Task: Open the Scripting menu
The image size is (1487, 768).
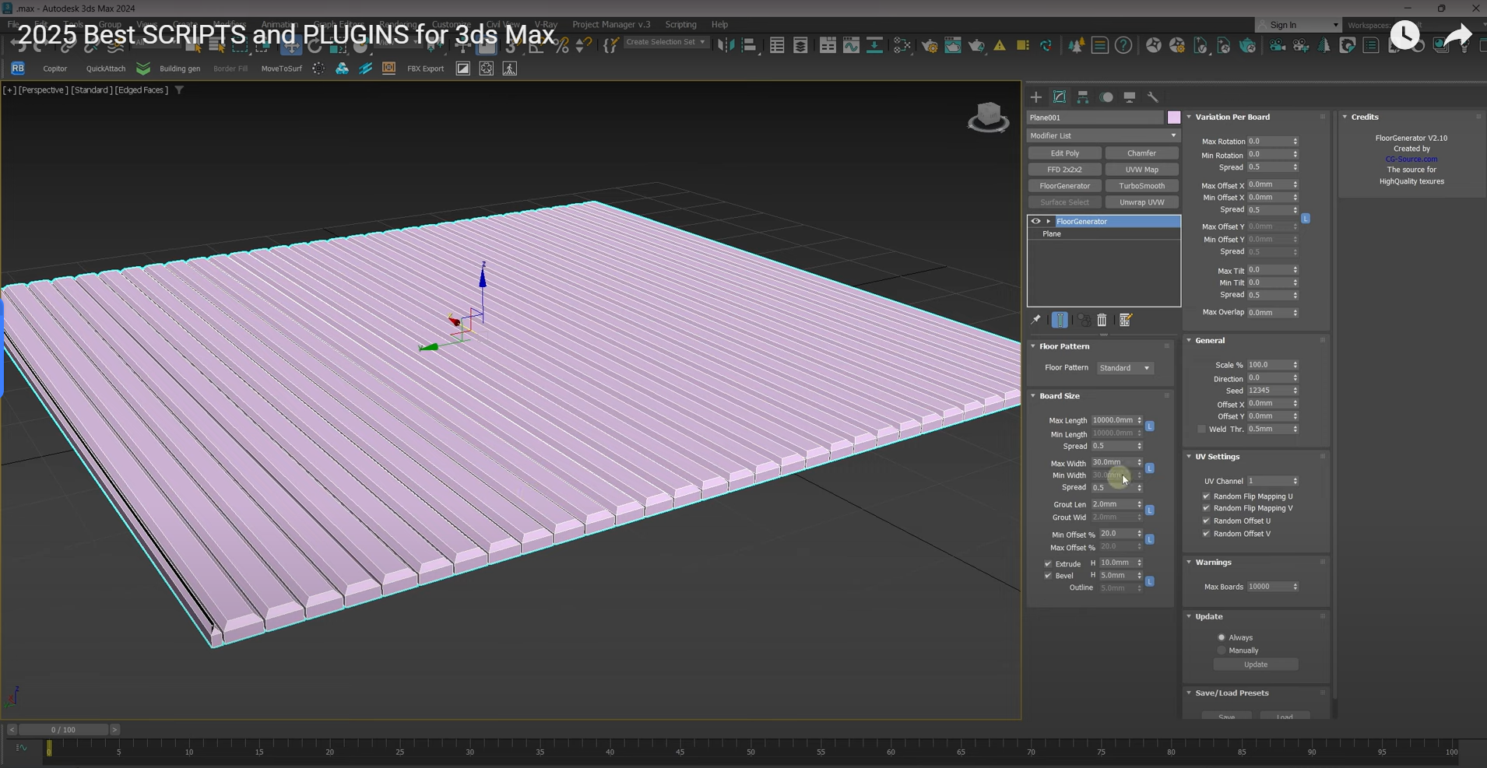Action: point(680,25)
